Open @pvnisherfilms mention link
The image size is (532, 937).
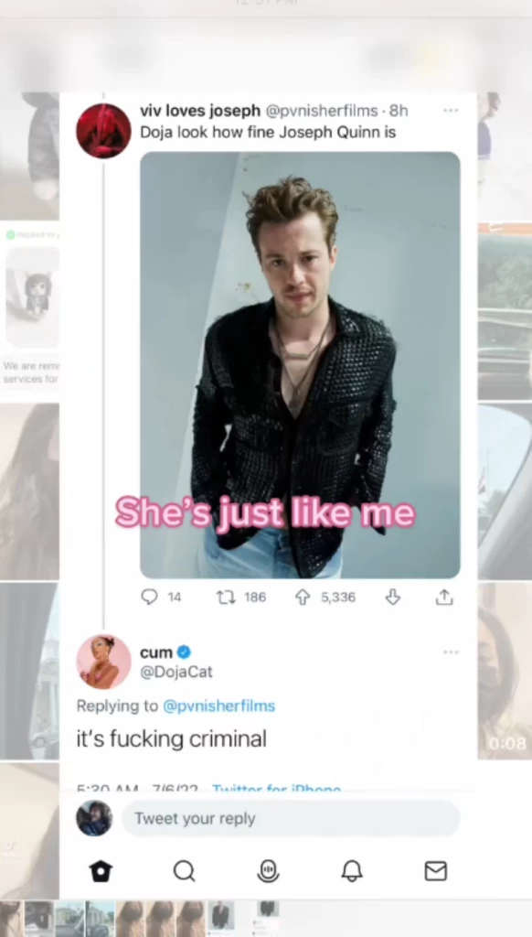(x=218, y=705)
